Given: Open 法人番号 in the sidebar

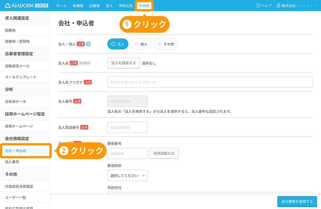Looking at the screenshot, I should (x=25, y=162).
